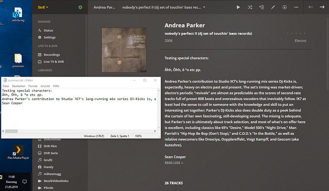The height and width of the screenshot is (191, 329).
Task: Go back with the left arrow
Action: pyautogui.click(x=310, y=7)
